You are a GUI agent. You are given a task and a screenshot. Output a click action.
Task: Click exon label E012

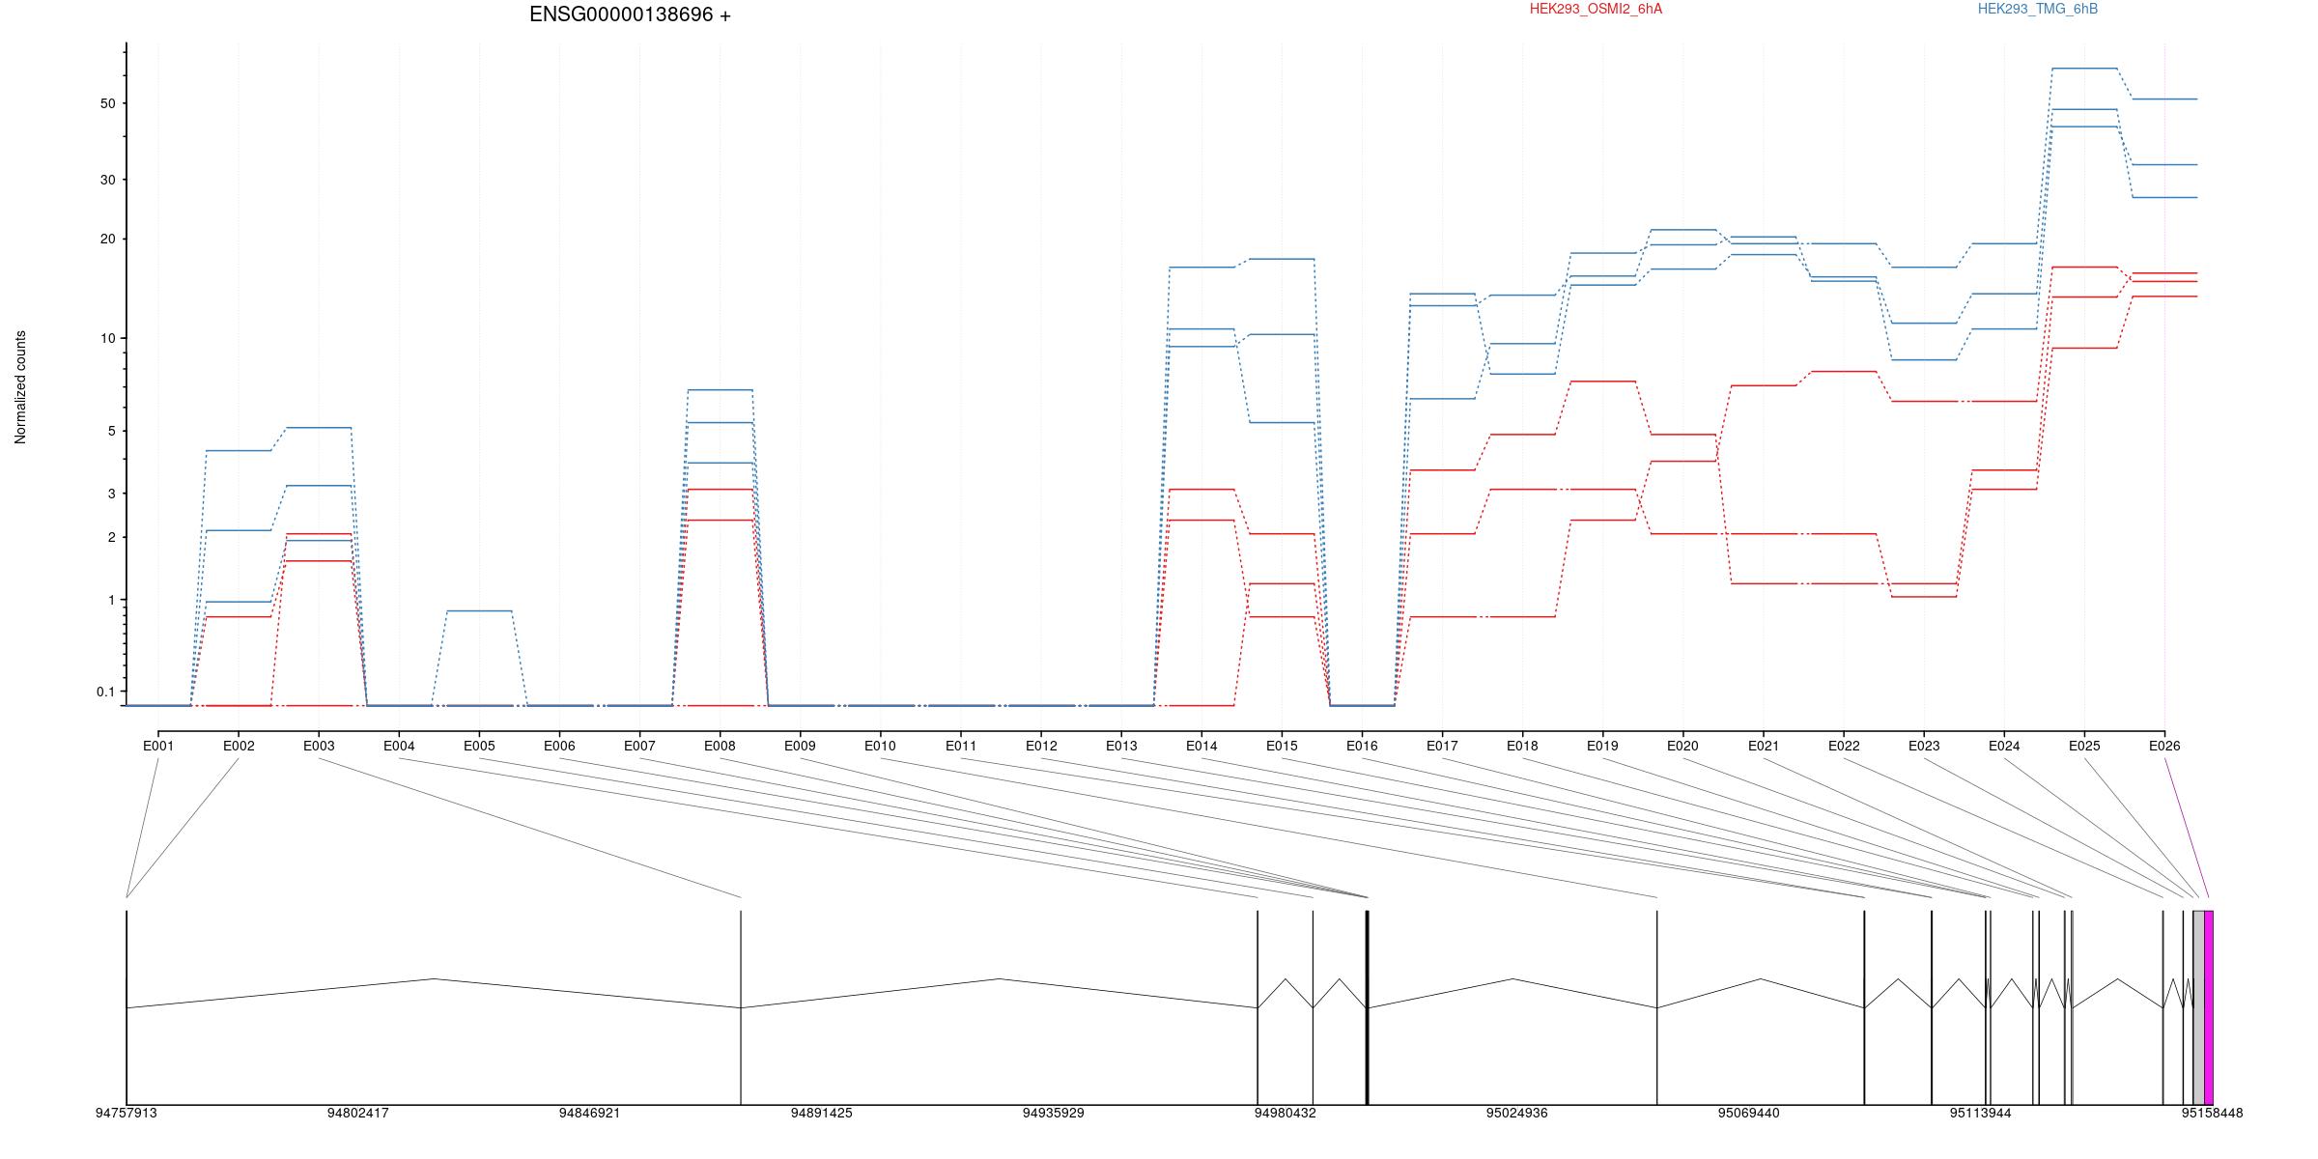click(x=1041, y=746)
